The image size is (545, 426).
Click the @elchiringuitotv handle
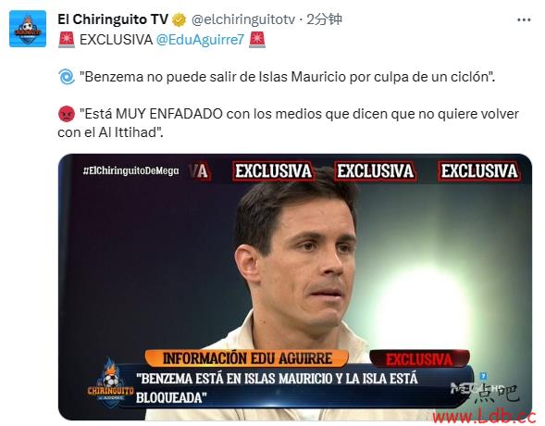[243, 19]
